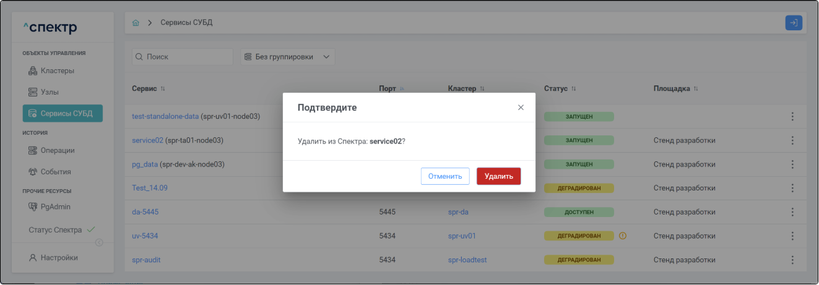Open Операции history section

(58, 150)
